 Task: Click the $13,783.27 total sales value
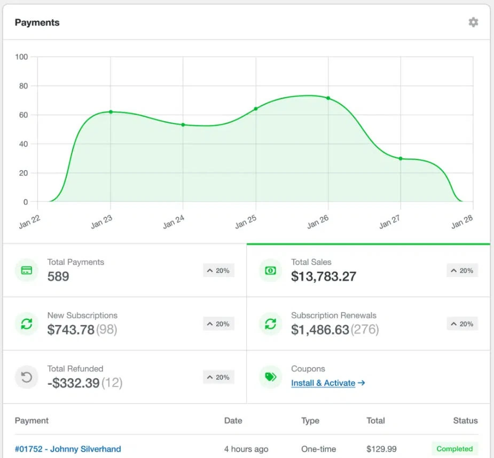click(324, 277)
